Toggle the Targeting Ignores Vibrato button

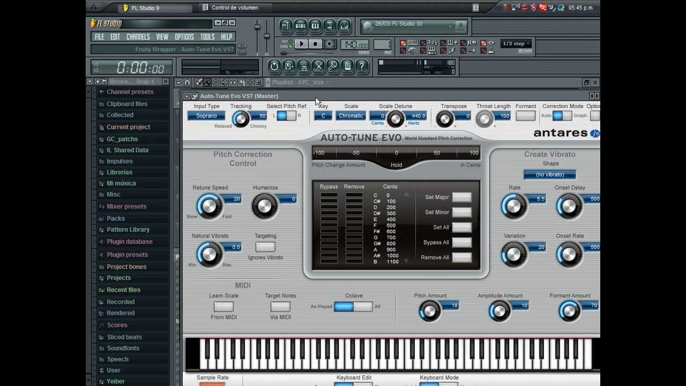[x=265, y=247]
